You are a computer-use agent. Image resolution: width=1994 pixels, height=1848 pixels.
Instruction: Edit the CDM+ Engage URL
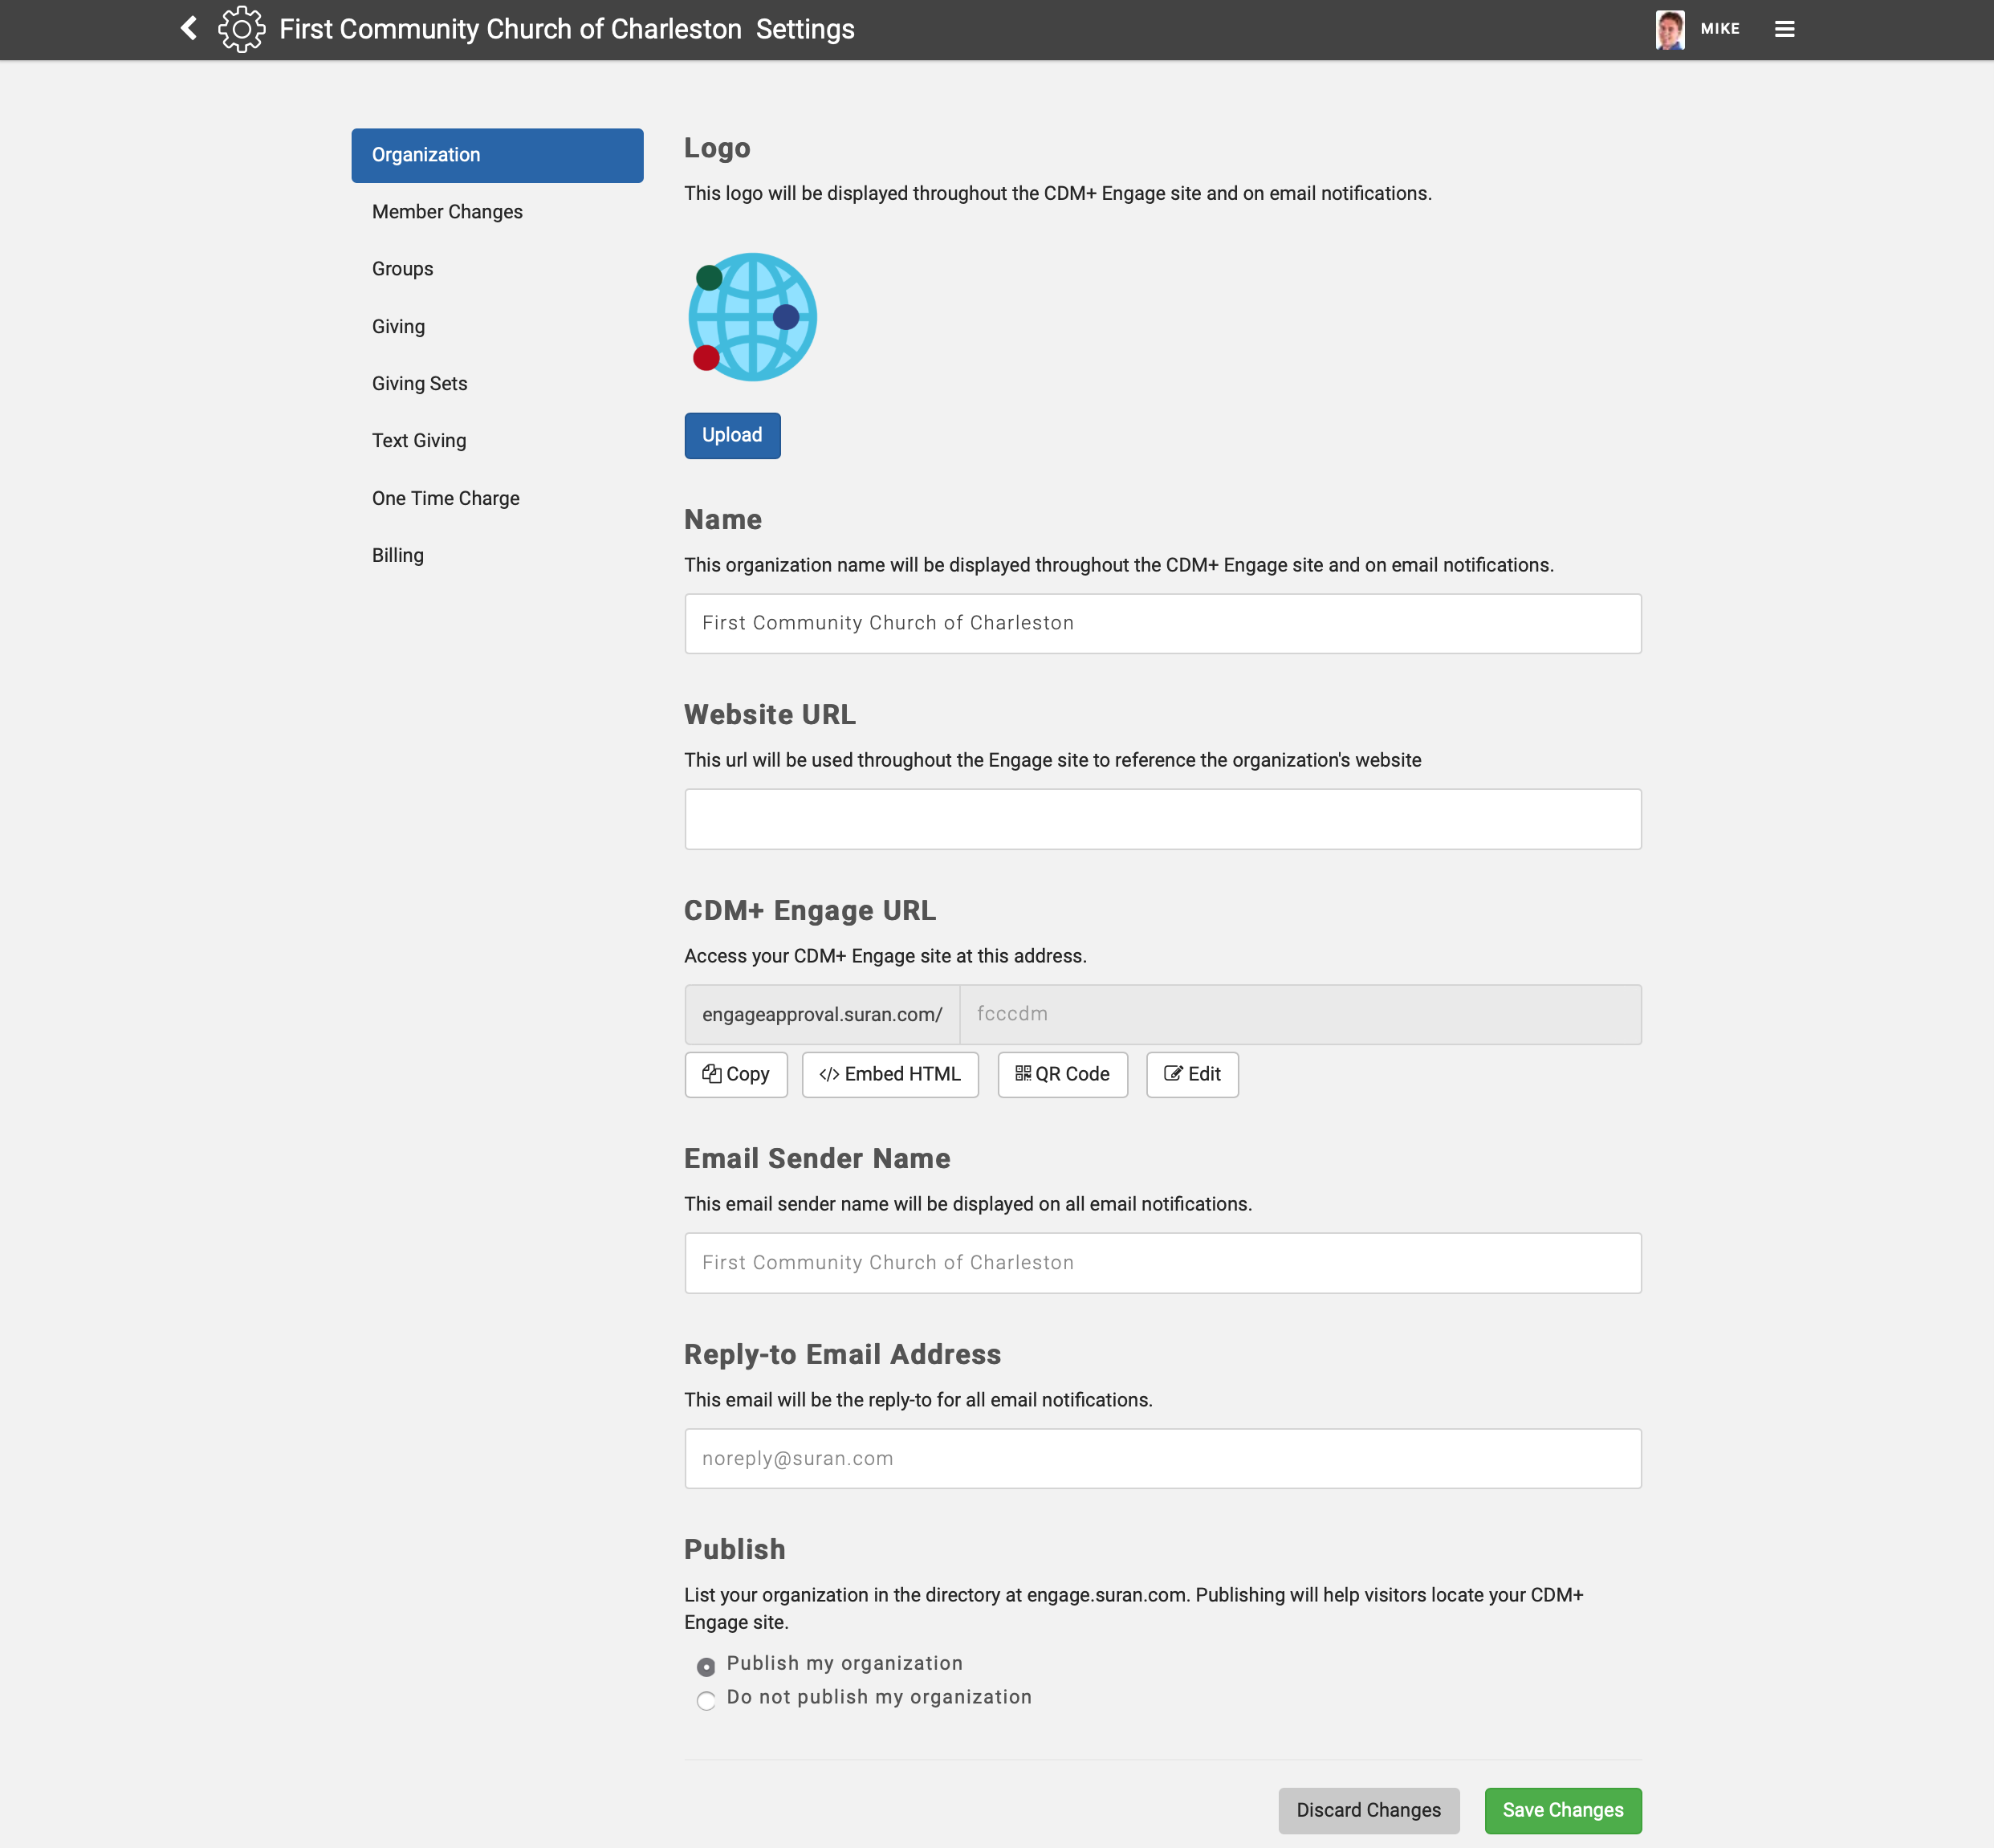[x=1191, y=1074]
